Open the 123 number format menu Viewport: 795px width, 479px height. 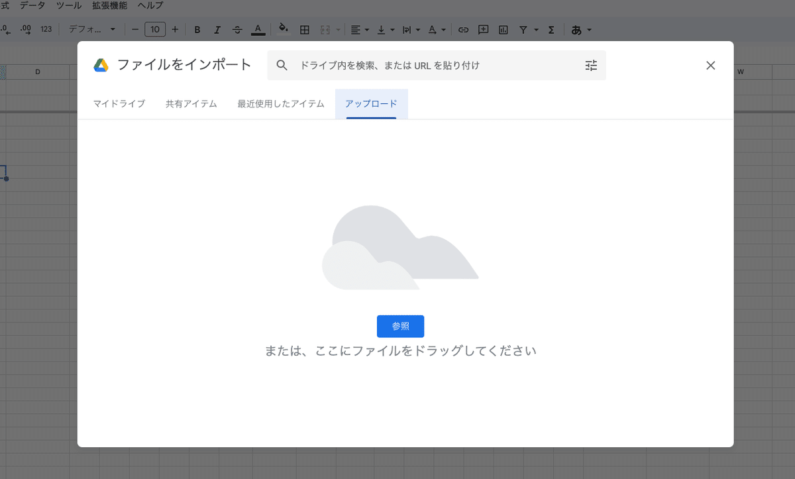tap(46, 29)
